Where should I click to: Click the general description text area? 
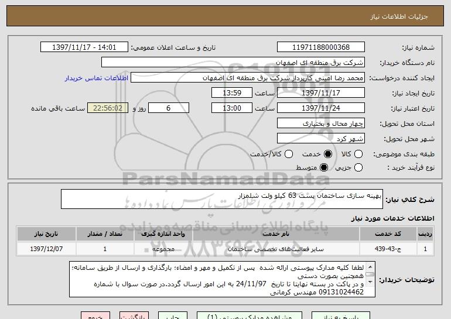[x=222, y=199]
